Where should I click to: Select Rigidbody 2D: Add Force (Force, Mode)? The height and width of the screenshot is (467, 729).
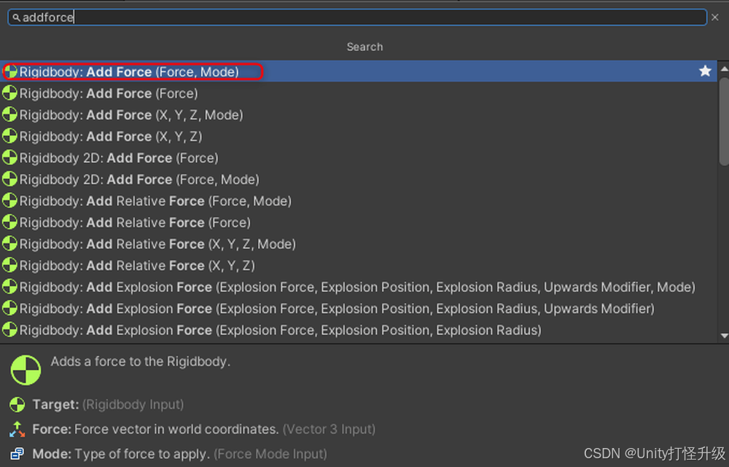coord(358,179)
